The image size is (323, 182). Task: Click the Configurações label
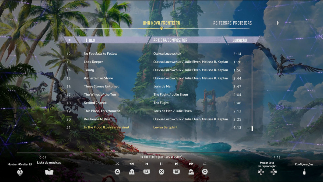304,164
